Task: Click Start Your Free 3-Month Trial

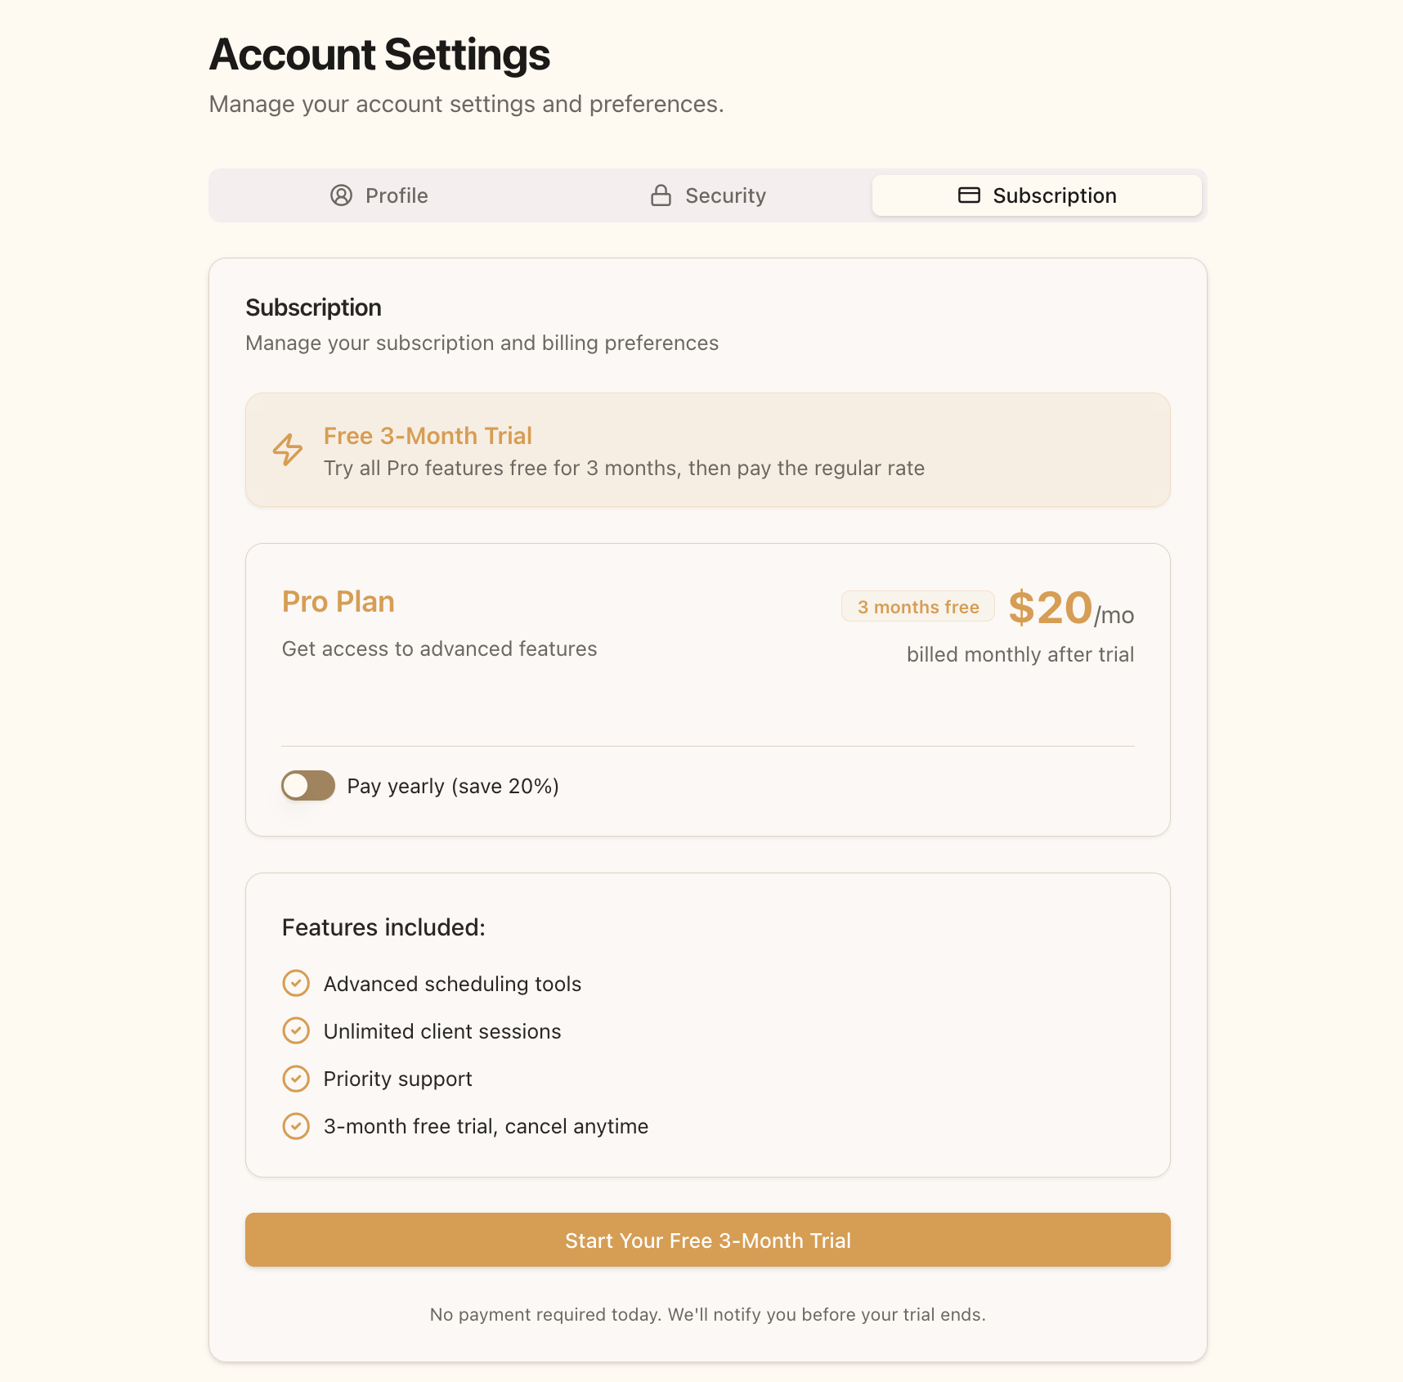Action: pos(707,1240)
